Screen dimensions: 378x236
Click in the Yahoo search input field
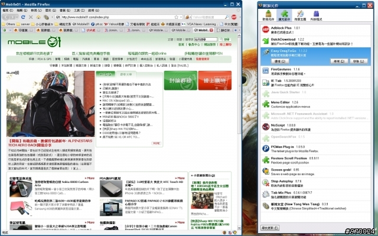(x=208, y=17)
